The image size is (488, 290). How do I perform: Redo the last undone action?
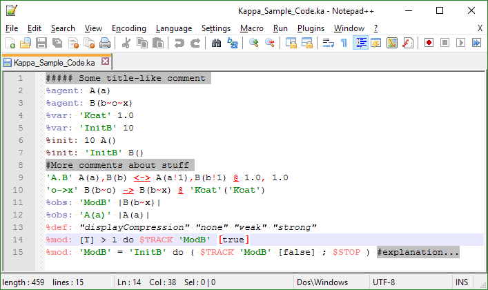point(195,43)
